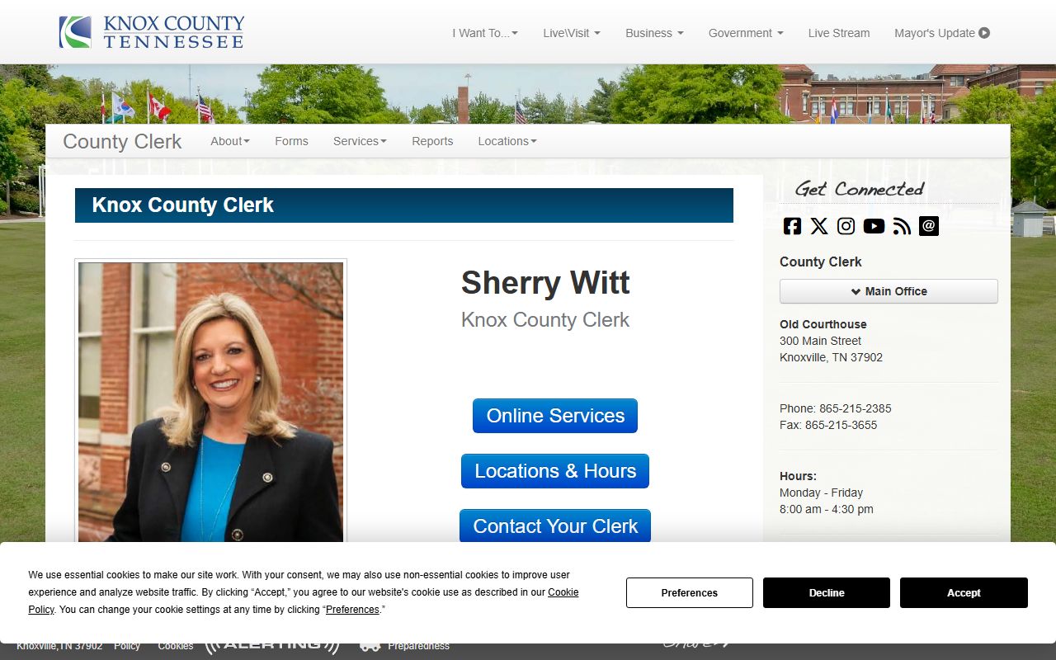Expand the About dropdown in County Clerk bar

(x=230, y=141)
